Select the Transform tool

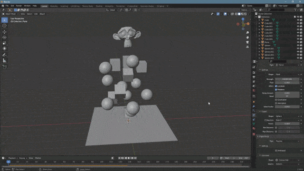[5, 48]
